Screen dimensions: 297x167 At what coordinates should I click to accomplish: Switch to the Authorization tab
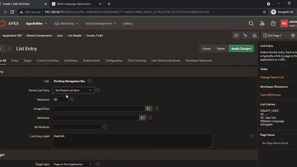91,61
